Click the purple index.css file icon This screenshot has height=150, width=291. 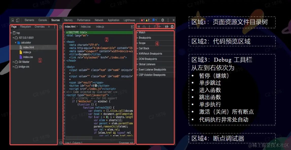click(21, 57)
